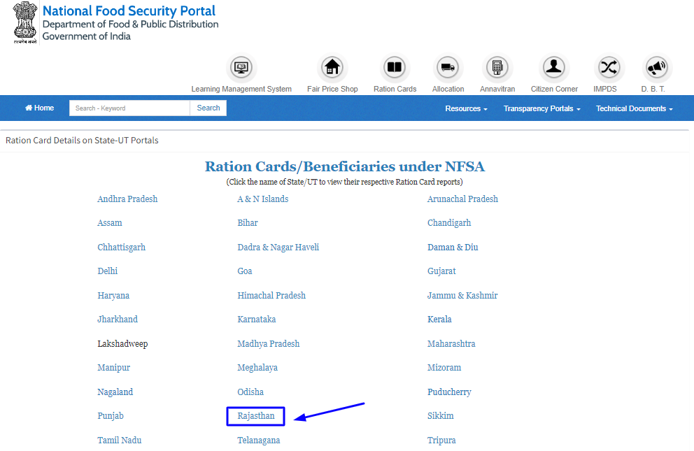The height and width of the screenshot is (451, 694).
Task: Click the Government of India emblem
Action: tap(25, 22)
